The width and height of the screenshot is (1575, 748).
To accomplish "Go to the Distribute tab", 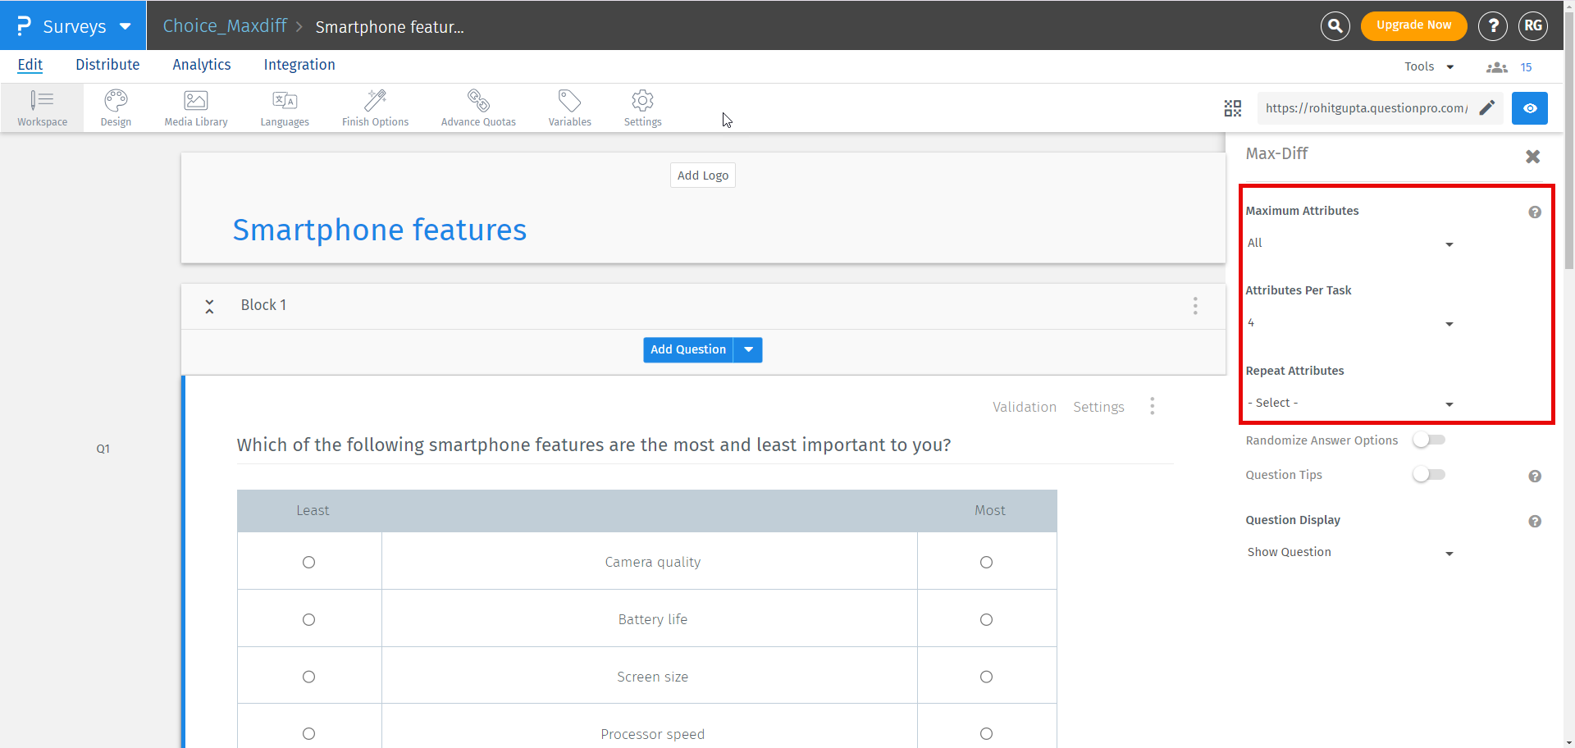I will tap(107, 65).
